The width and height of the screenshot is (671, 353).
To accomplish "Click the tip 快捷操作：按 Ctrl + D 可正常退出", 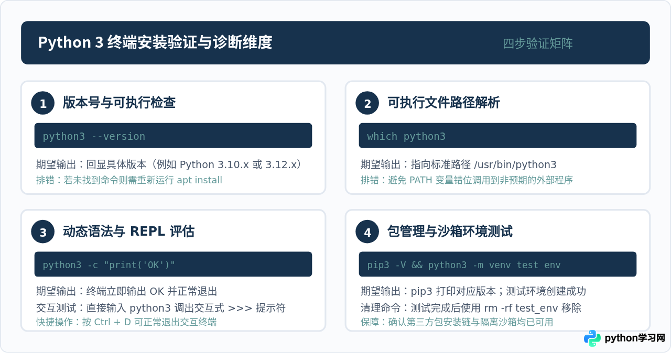I will [126, 322].
